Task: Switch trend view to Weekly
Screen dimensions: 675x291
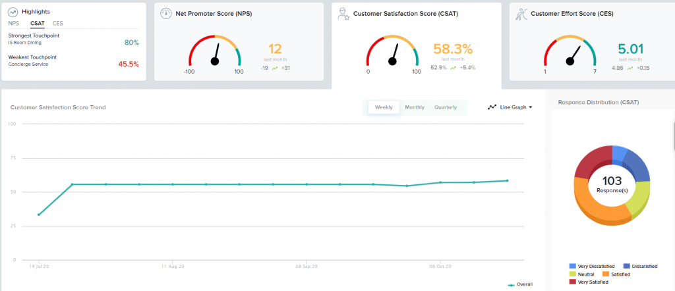Action: pos(384,107)
